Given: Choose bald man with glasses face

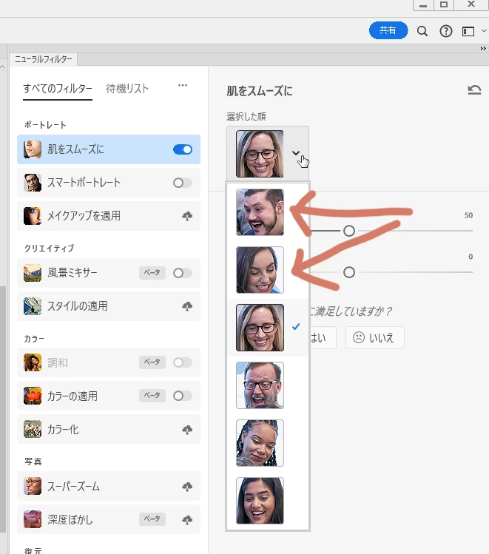Looking at the screenshot, I should click(260, 385).
